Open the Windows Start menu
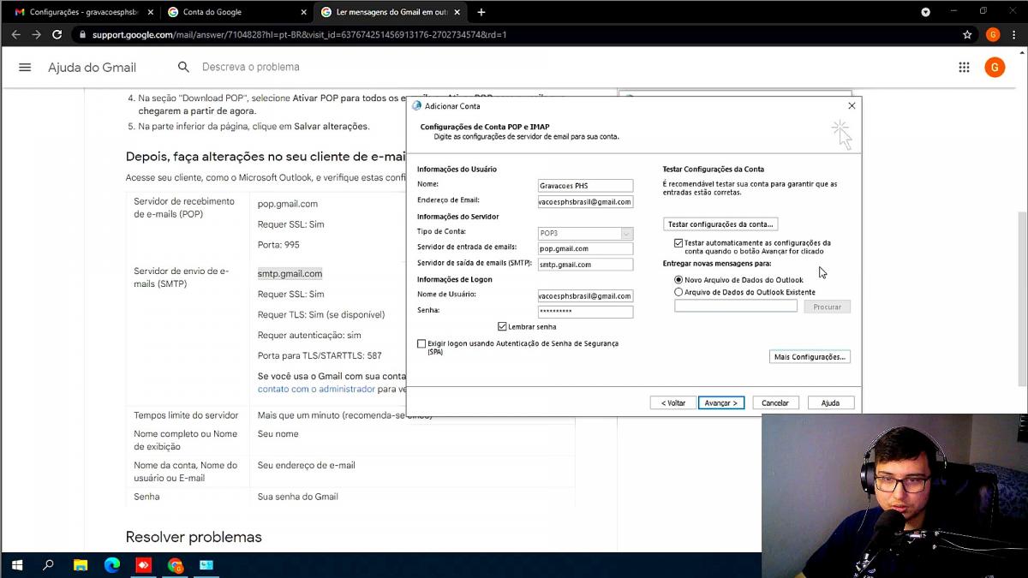 [16, 565]
